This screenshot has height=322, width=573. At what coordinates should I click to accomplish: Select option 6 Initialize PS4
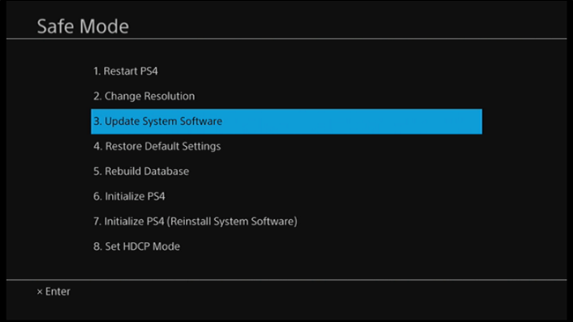pyautogui.click(x=129, y=196)
